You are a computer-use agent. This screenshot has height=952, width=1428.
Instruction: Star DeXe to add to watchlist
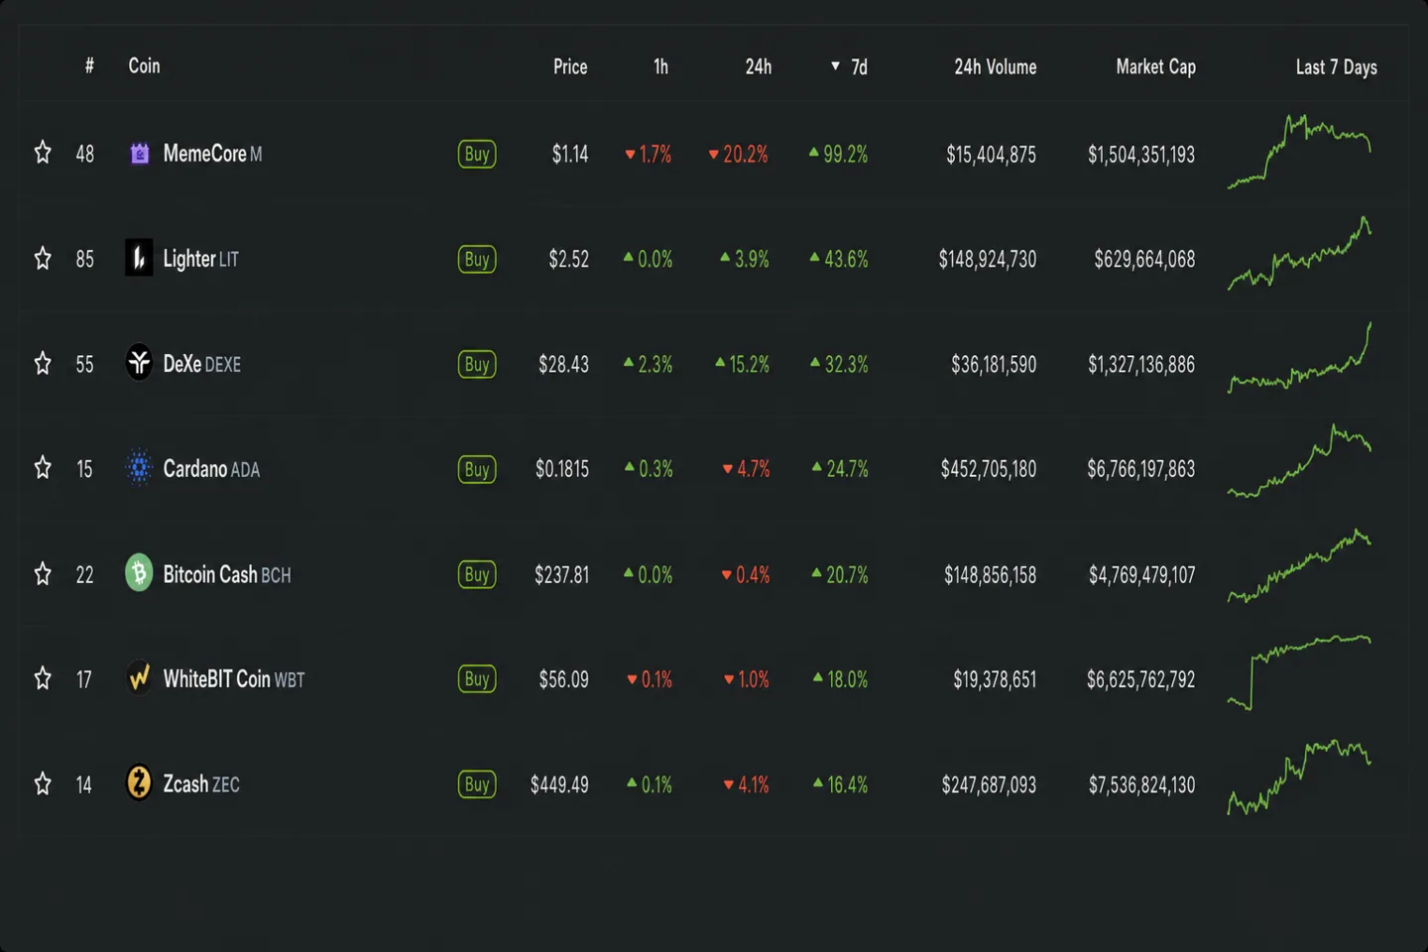(43, 363)
